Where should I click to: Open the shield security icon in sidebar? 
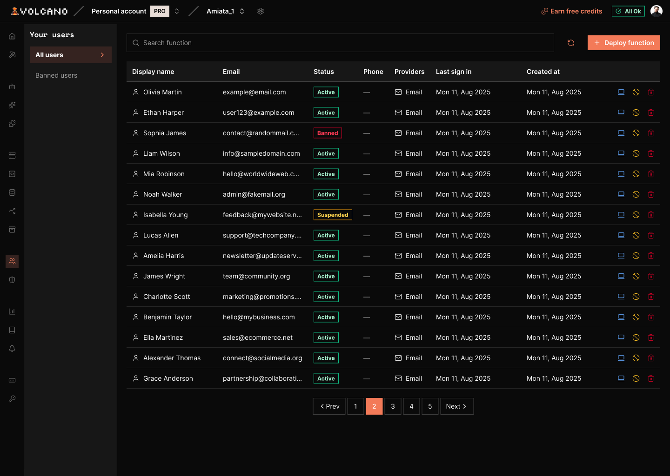(12, 280)
